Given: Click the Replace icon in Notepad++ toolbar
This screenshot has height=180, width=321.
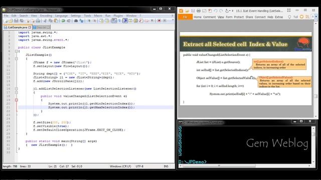Looking at the screenshot, I should [x=82, y=20].
